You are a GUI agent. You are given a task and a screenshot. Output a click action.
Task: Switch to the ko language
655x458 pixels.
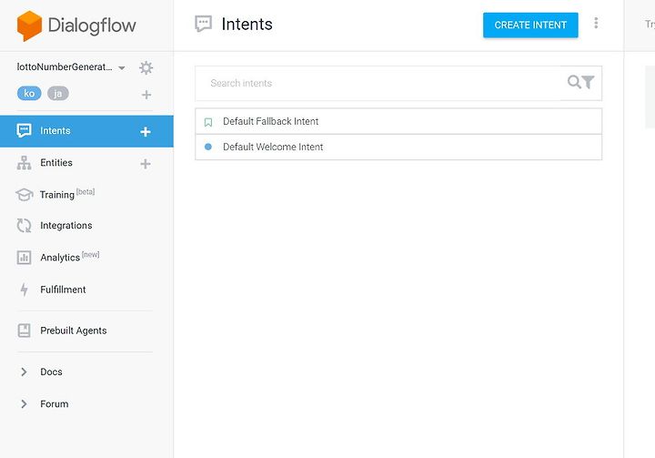pyautogui.click(x=29, y=93)
